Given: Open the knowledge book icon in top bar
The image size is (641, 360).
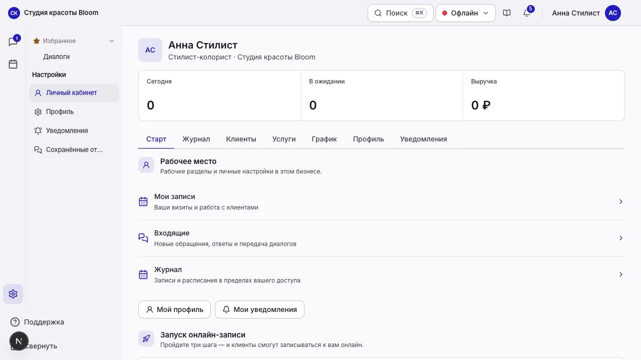Looking at the screenshot, I should 507,13.
